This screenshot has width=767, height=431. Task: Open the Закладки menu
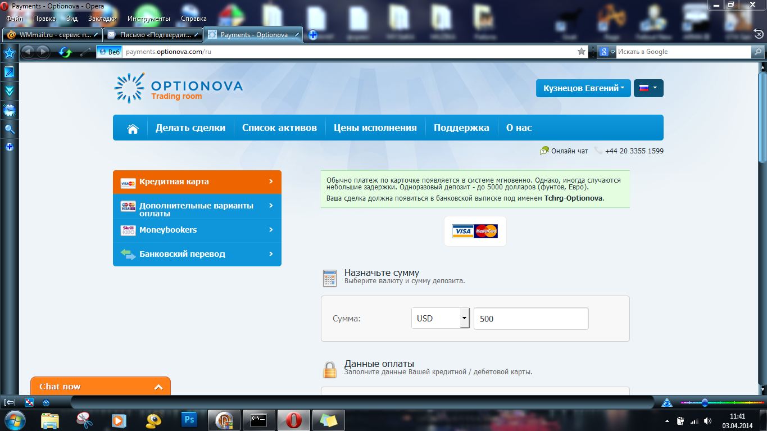(x=102, y=19)
